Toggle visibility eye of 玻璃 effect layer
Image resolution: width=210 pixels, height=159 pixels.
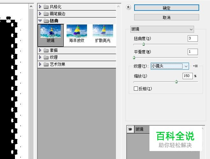[x=130, y=129]
